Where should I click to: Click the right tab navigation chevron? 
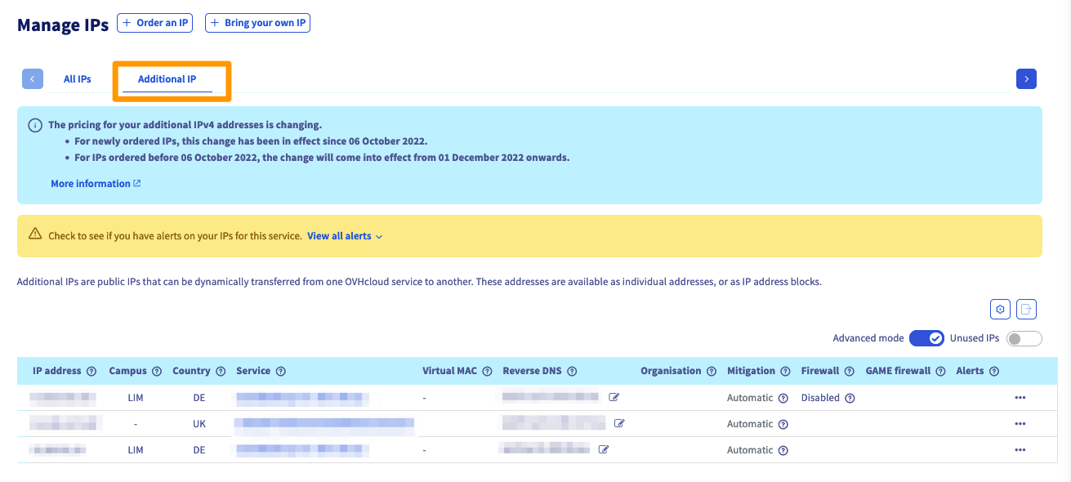[1026, 78]
